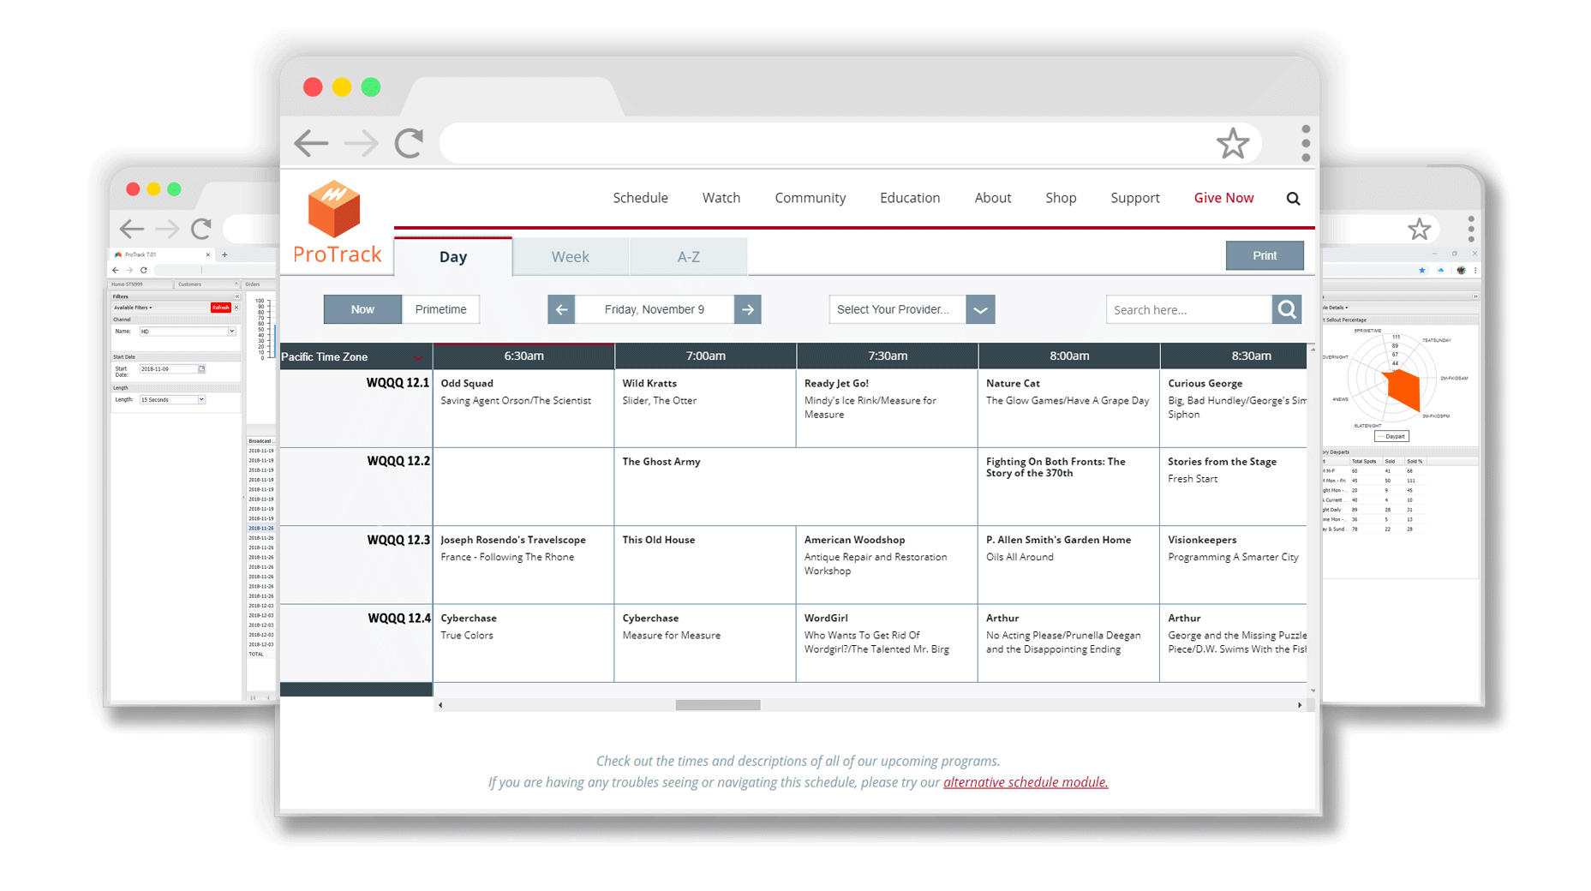Open site search magnifier in navigation bar
Viewport: 1591px width, 891px height.
(1293, 199)
